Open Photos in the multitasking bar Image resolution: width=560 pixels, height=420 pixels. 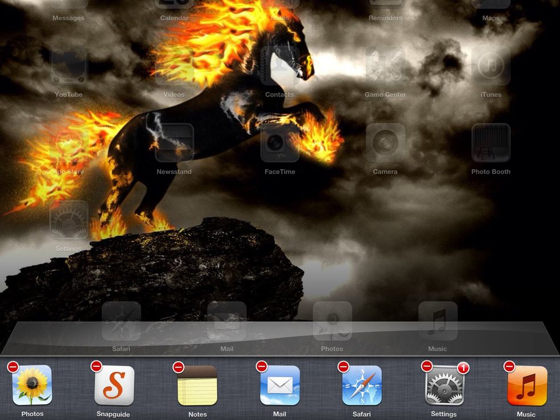coord(32,386)
